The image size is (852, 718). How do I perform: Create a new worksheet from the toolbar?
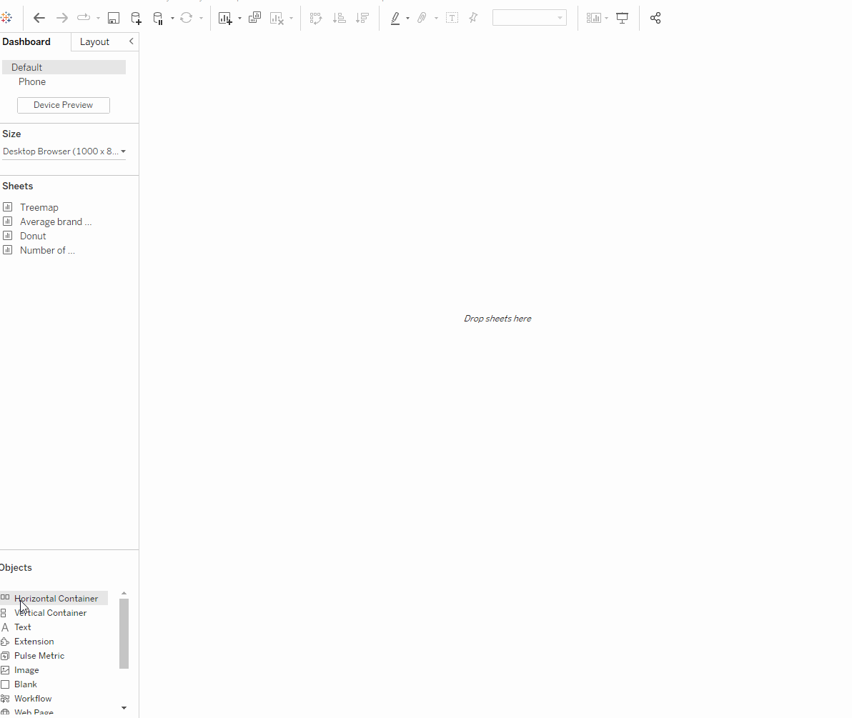(225, 19)
